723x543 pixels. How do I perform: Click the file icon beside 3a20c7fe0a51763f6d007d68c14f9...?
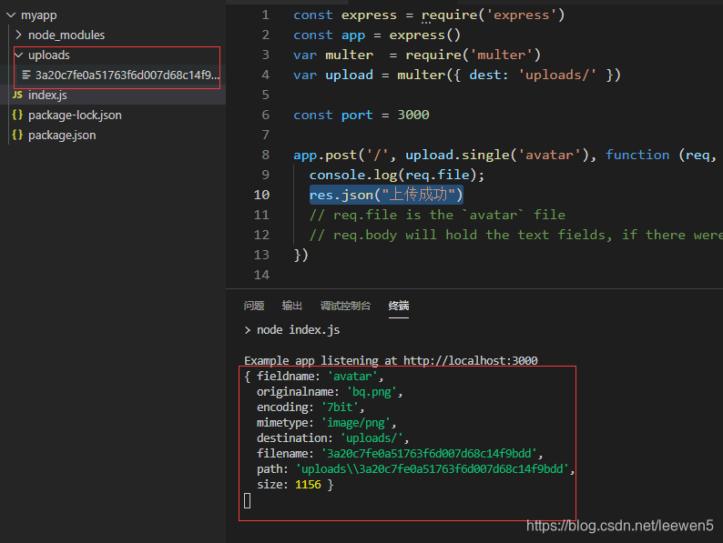(x=26, y=75)
